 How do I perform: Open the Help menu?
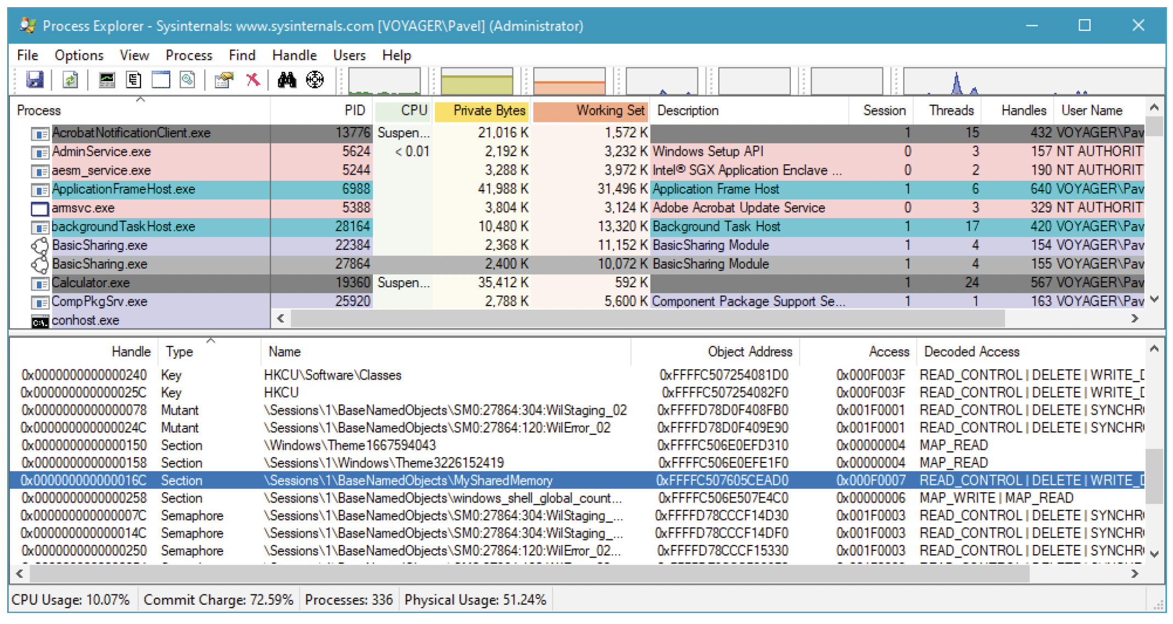tap(396, 55)
